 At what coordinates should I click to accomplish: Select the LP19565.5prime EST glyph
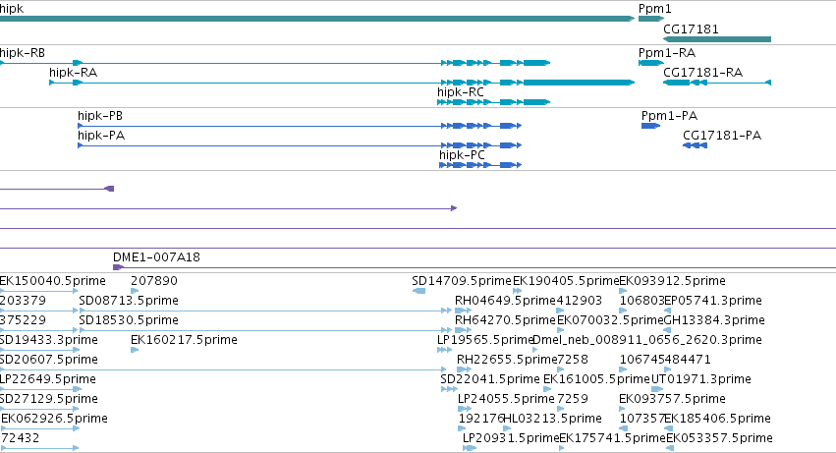tap(444, 350)
